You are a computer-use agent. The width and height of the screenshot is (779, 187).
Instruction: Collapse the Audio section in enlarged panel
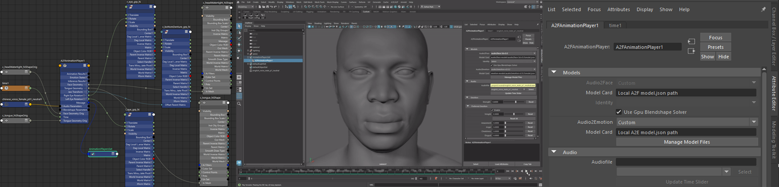pyautogui.click(x=554, y=152)
